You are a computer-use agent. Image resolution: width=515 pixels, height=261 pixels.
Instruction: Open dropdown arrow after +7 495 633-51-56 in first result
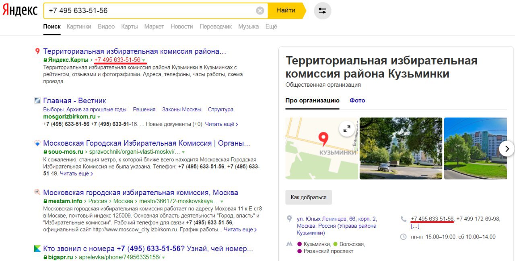click(144, 60)
